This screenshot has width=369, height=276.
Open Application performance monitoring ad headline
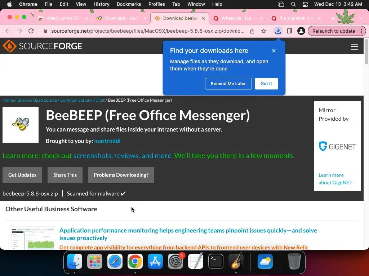(x=188, y=234)
